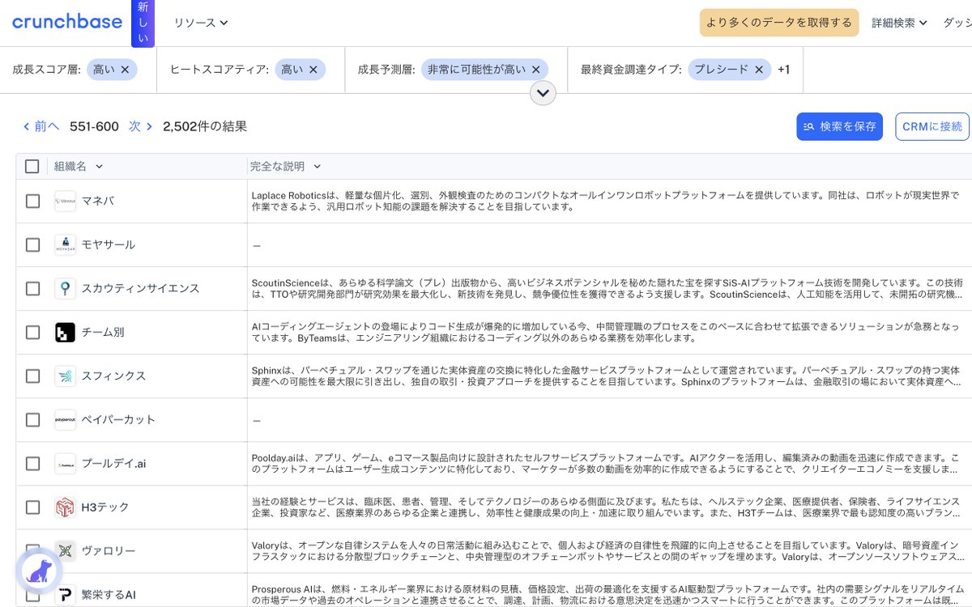Open the 詳細検索 dropdown menu
This screenshot has height=607, width=972.
(x=899, y=23)
